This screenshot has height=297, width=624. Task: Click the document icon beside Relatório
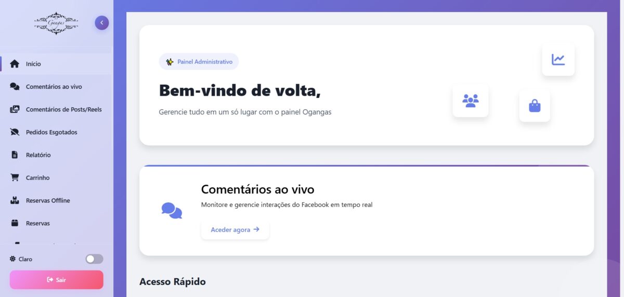(15, 155)
